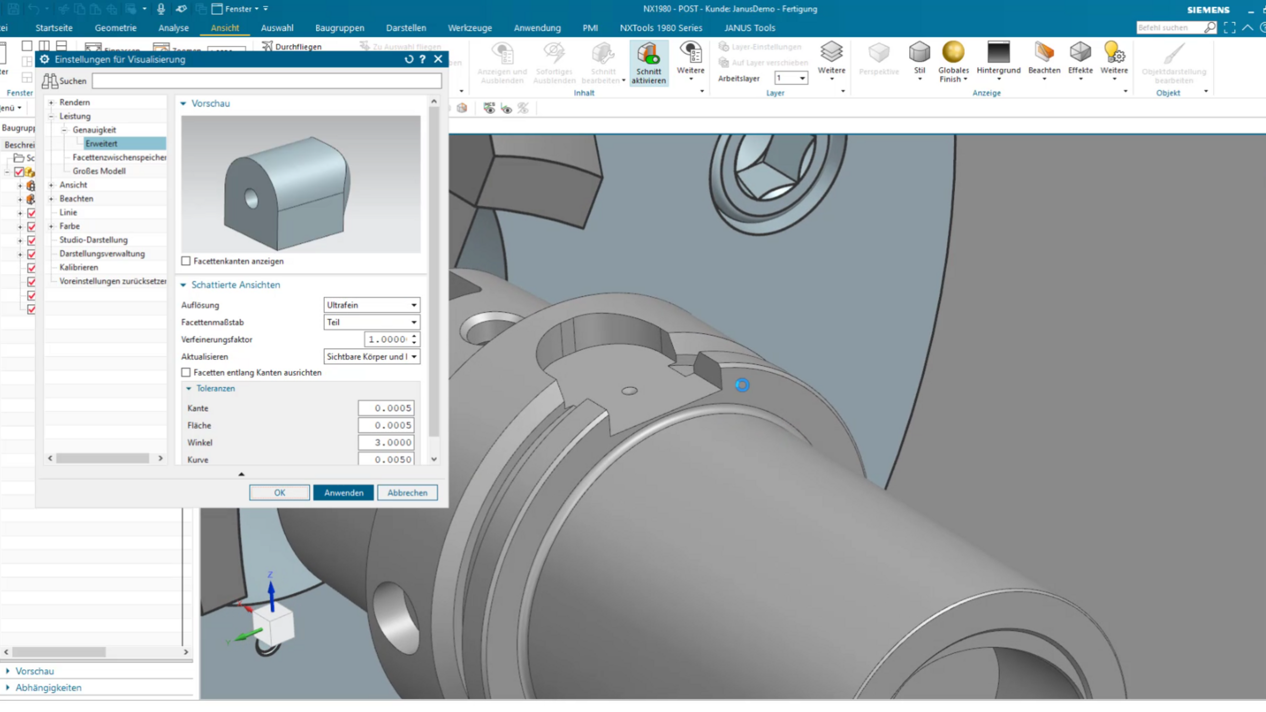The image size is (1266, 712).
Task: Increase the Verfeinerungsfaktor with up arrow
Action: pos(414,336)
